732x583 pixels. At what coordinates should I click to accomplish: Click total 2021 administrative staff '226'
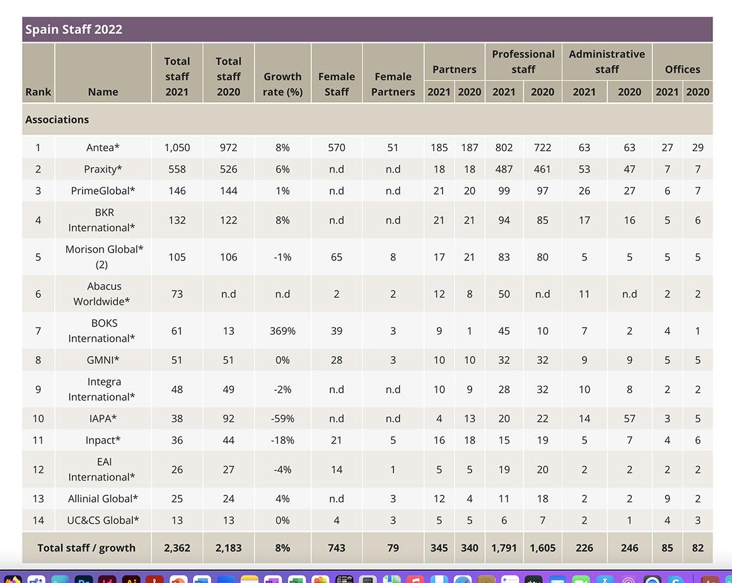click(x=584, y=548)
